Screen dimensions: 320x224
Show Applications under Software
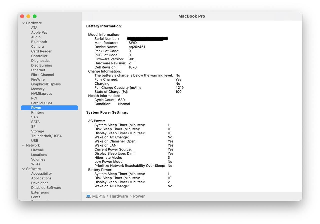click(x=41, y=178)
